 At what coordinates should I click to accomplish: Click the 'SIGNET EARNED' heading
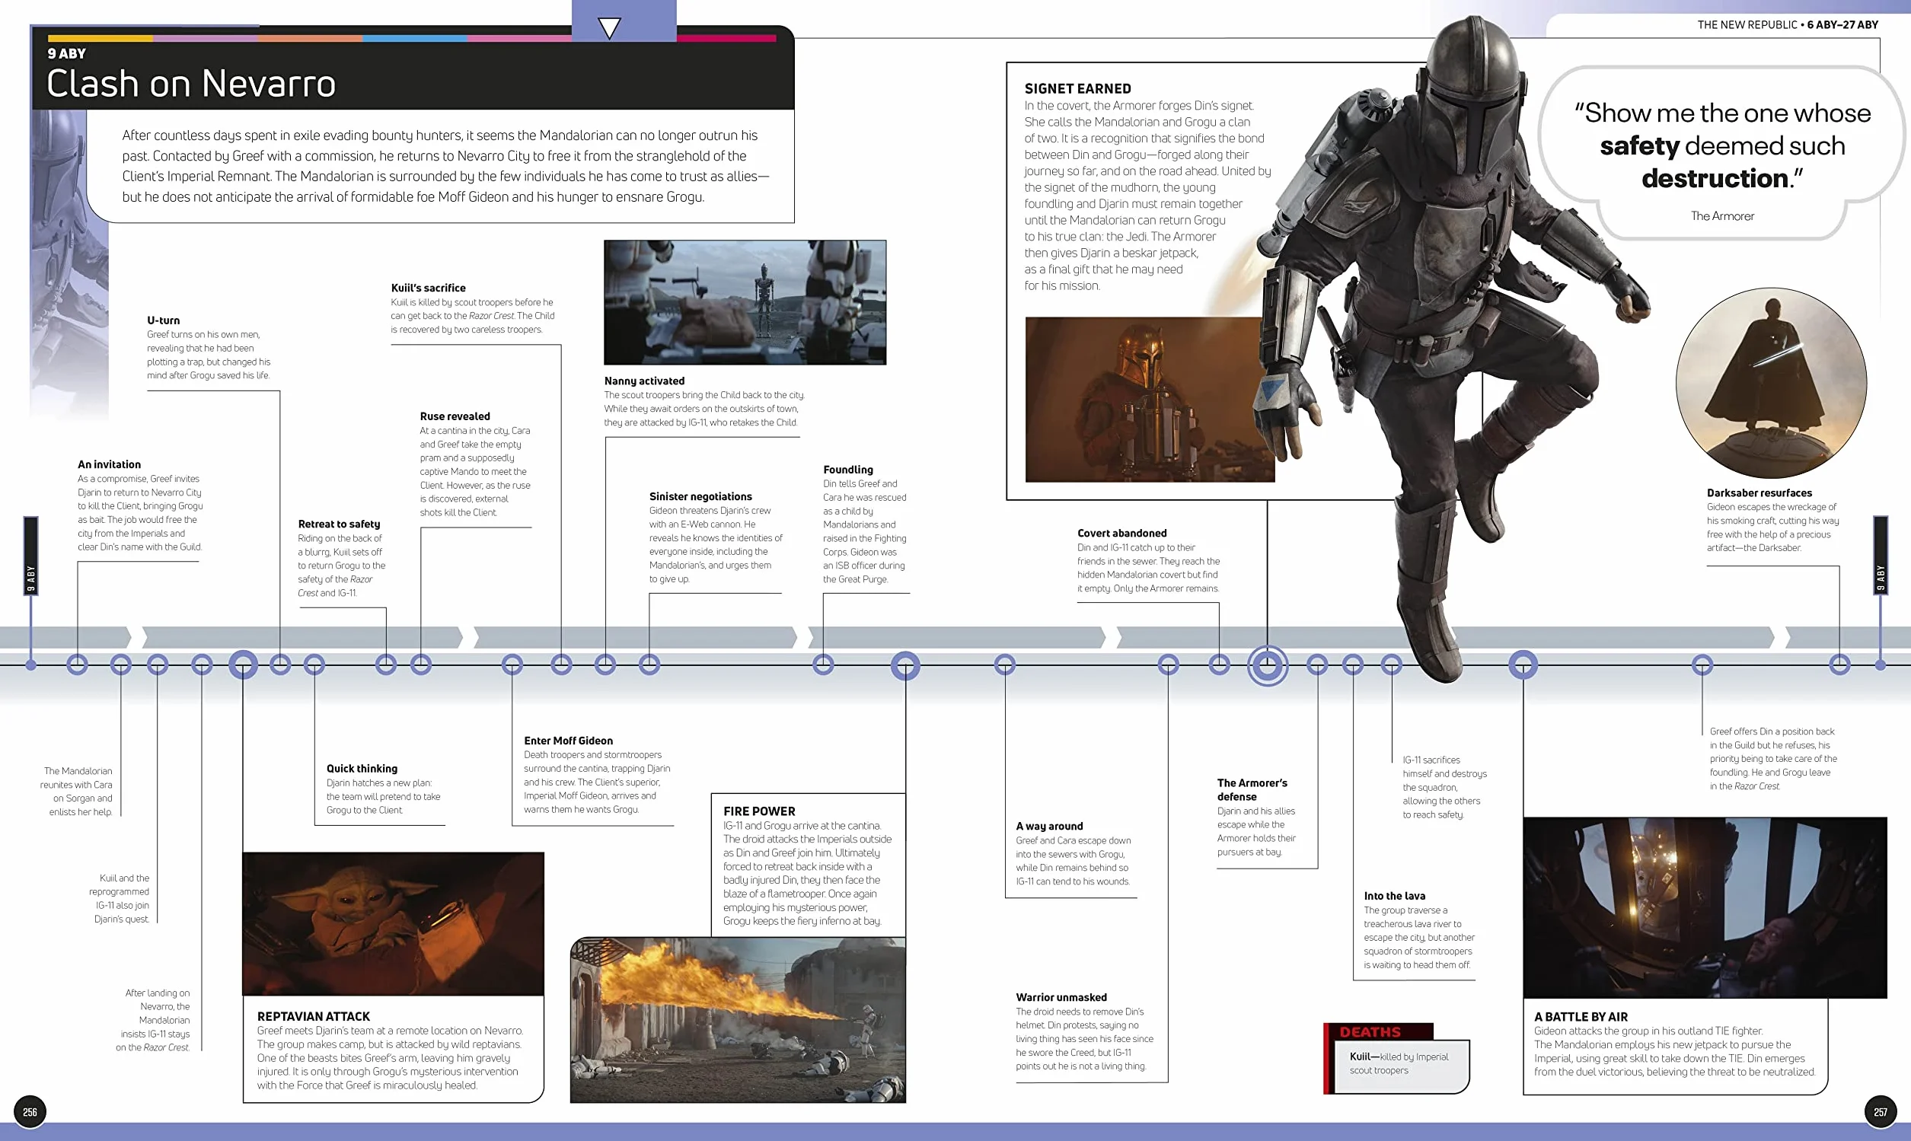pos(1077,88)
